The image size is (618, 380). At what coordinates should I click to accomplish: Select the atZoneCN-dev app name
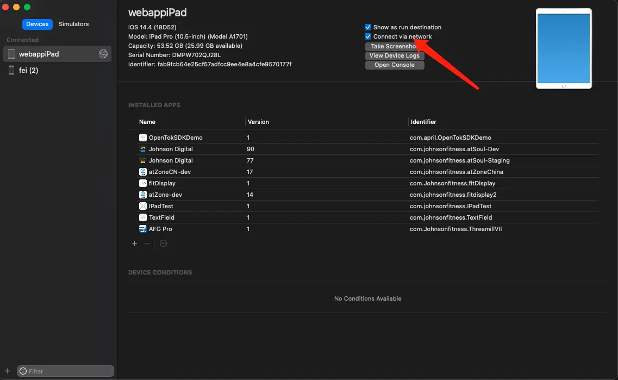tap(170, 172)
